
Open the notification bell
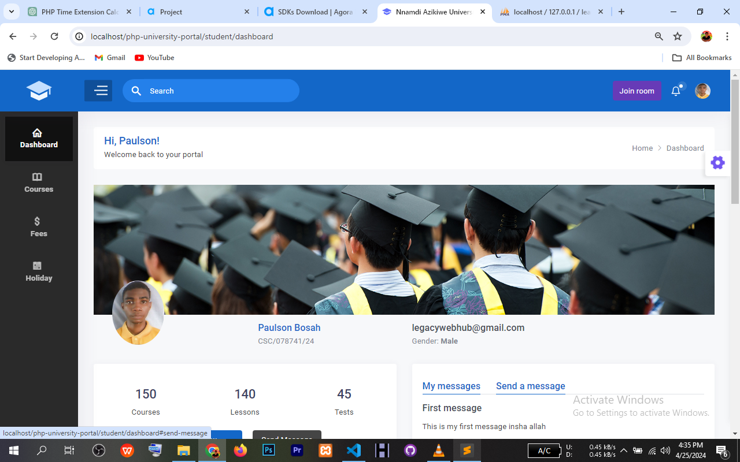tap(675, 91)
